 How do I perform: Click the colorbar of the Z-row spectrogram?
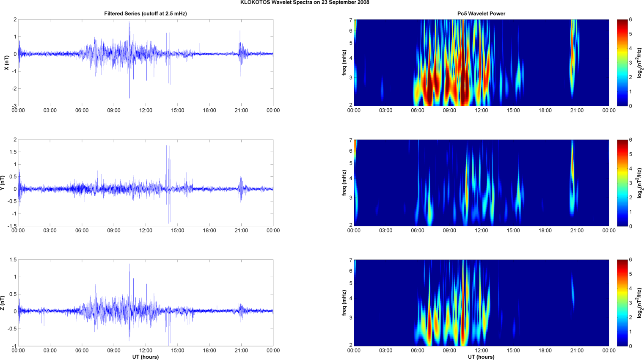pos(622,303)
